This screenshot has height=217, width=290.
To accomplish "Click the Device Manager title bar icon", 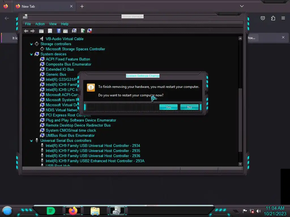I will pyautogui.click(x=25, y=16).
